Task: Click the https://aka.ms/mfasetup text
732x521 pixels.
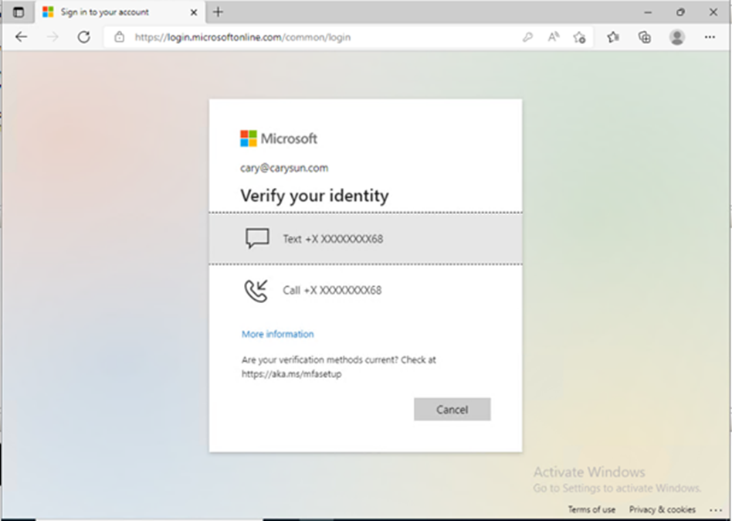Action: 291,374
